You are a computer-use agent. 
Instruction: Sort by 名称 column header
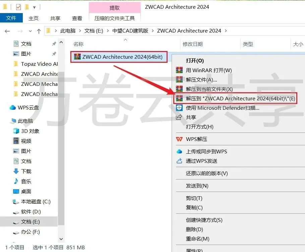coord(78,44)
